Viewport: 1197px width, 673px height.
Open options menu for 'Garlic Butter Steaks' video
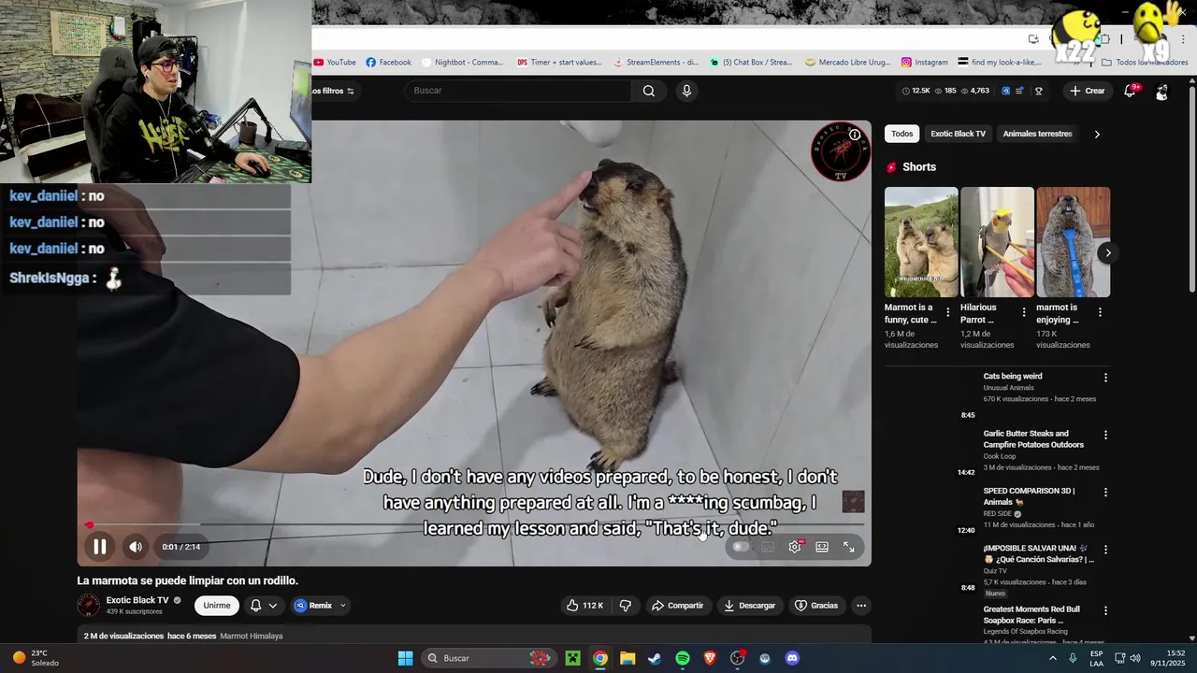tap(1105, 435)
